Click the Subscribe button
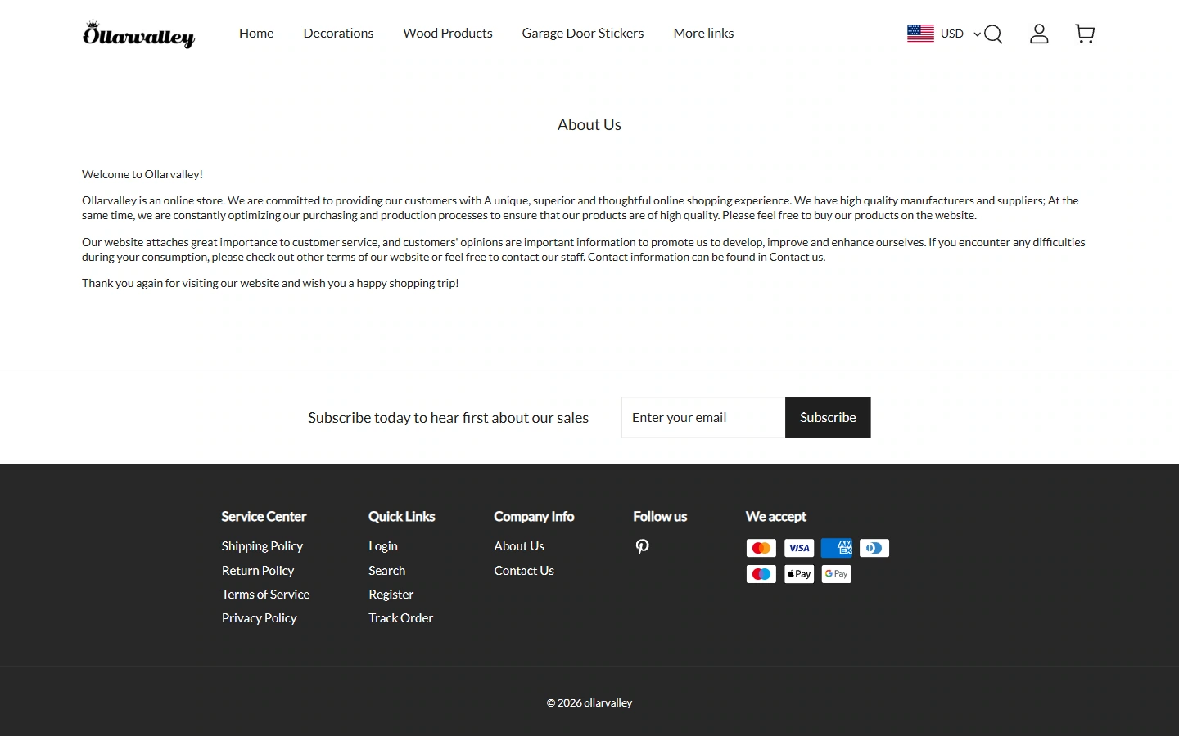 pos(828,418)
